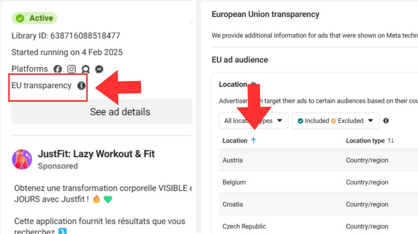Click the info icon beside Included Excluded filter
418x234 pixels.
point(386,121)
